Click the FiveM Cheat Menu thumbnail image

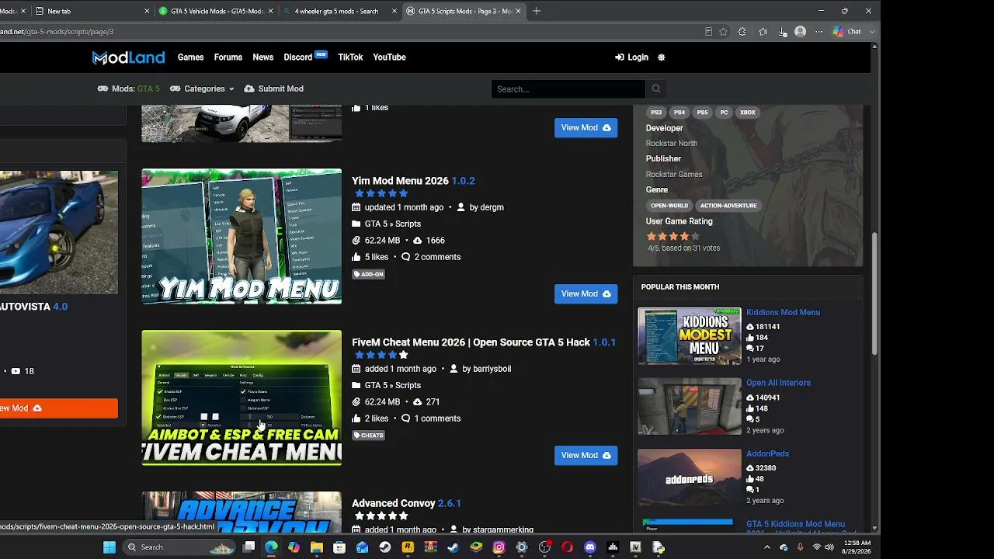[x=242, y=398]
